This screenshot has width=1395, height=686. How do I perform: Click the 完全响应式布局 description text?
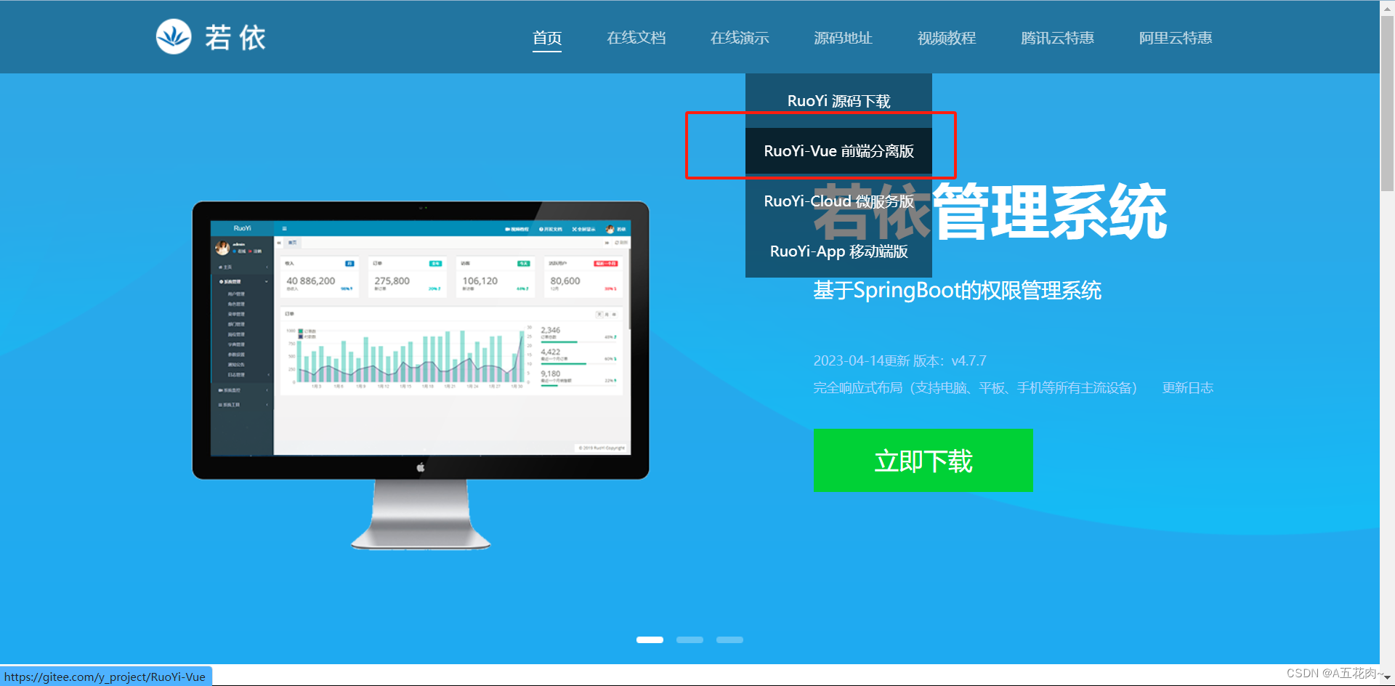975,388
